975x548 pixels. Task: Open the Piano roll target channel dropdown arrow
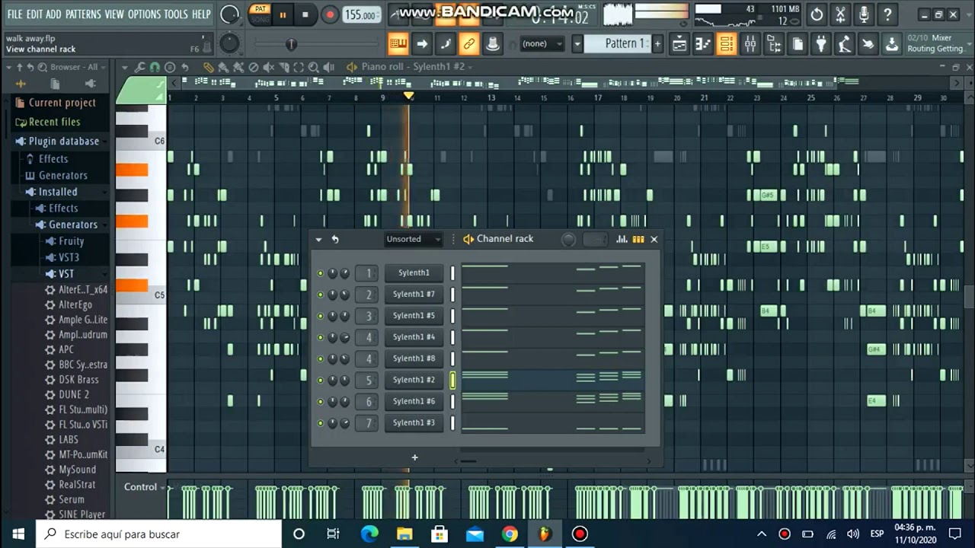(x=470, y=67)
